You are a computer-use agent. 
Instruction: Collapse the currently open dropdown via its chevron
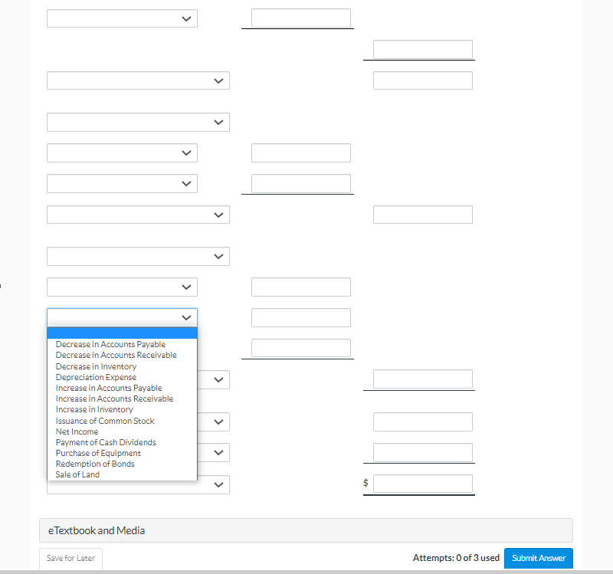pos(186,317)
